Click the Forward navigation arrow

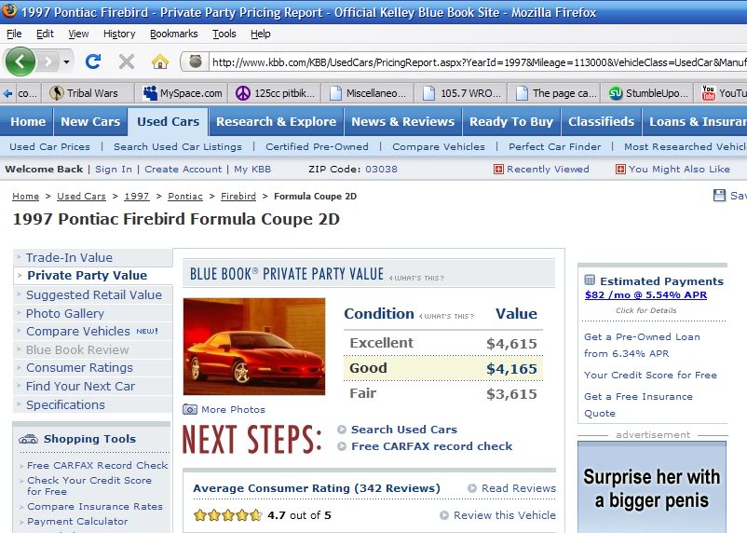[x=48, y=61]
